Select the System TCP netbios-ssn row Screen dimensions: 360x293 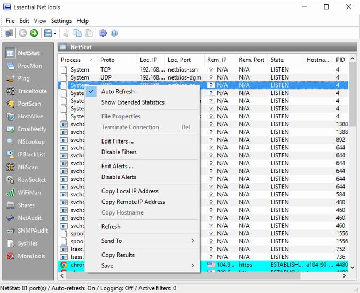(x=204, y=69)
